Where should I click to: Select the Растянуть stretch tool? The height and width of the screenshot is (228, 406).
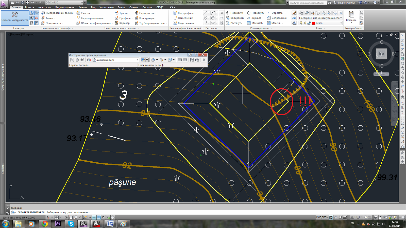click(234, 23)
